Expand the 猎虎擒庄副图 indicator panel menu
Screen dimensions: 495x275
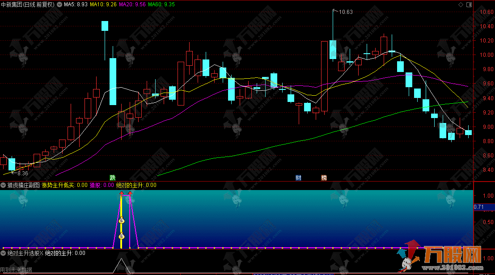click(x=4, y=185)
